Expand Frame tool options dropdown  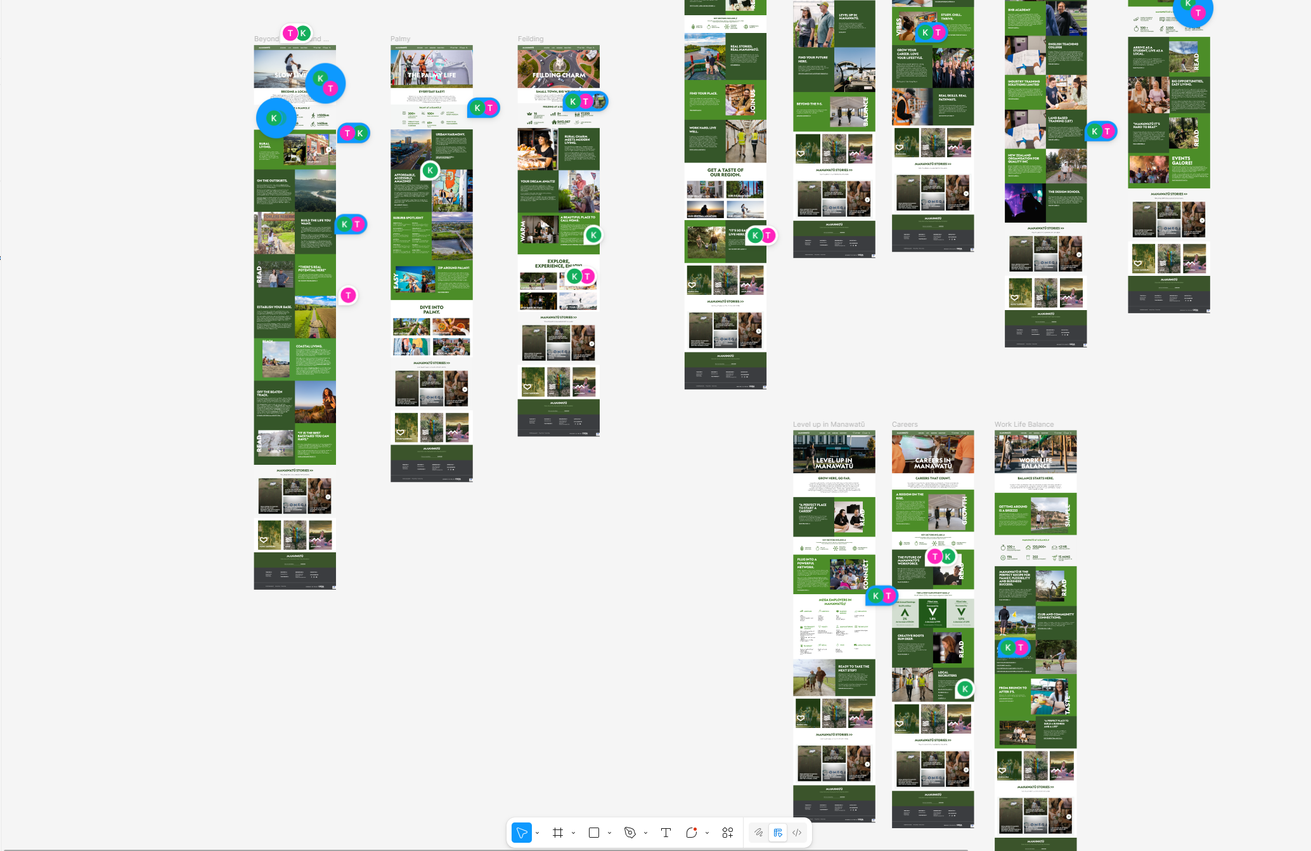pos(574,833)
